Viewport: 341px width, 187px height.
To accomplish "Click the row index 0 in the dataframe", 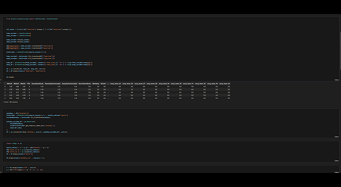I will coord(5,87).
